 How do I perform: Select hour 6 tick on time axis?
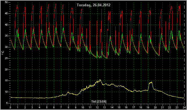tap(54, 107)
